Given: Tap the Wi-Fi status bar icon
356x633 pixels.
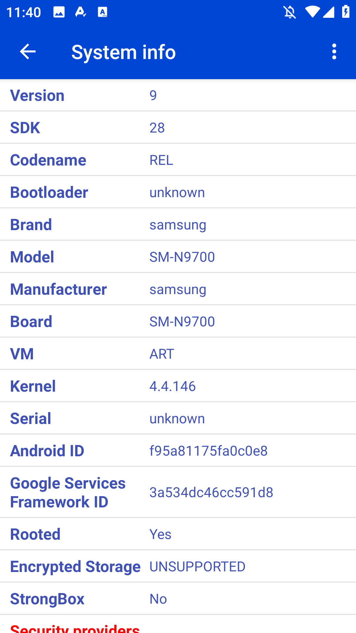Looking at the screenshot, I should [312, 12].
